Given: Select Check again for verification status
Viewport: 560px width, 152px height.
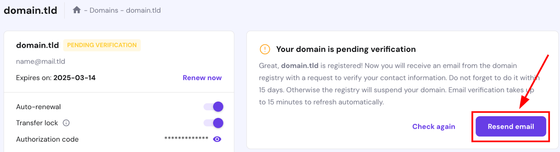Looking at the screenshot, I should point(434,126).
